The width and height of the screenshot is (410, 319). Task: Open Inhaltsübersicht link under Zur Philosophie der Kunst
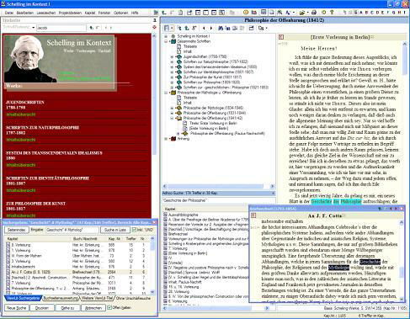point(21,215)
